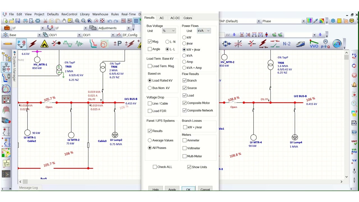
Task: Select the Pan hand tool
Action: (64, 21)
